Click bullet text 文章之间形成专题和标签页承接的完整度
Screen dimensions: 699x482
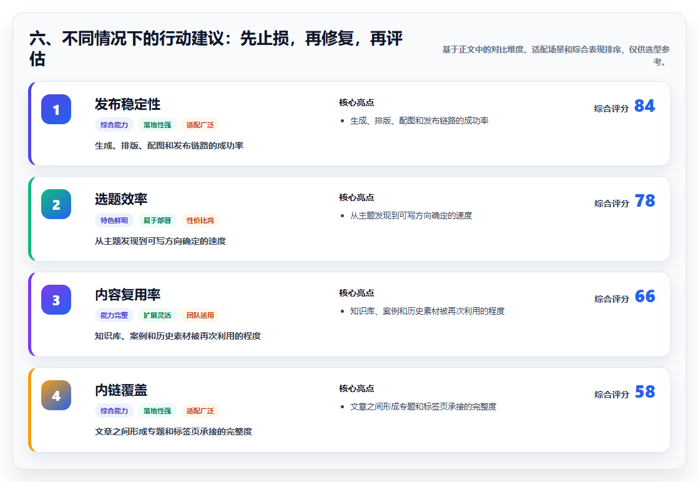(423, 406)
